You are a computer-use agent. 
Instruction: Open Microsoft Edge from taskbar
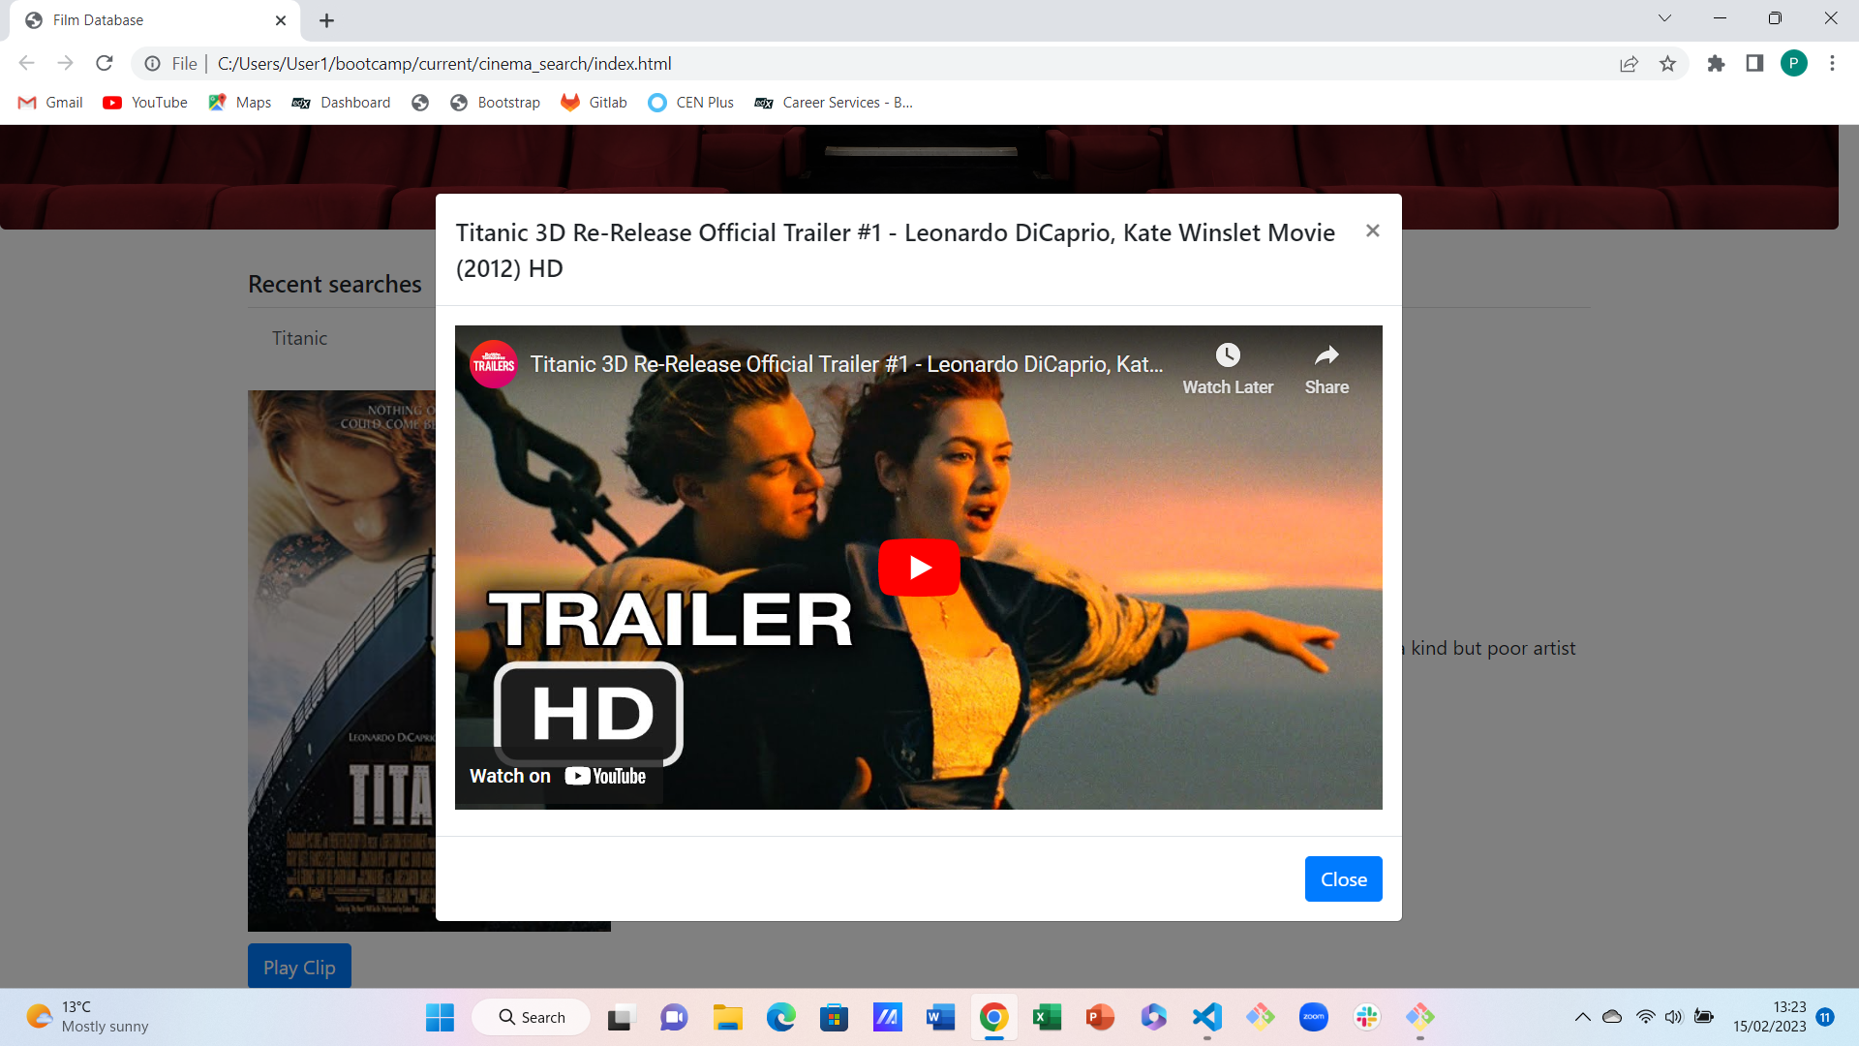pyautogui.click(x=780, y=1017)
